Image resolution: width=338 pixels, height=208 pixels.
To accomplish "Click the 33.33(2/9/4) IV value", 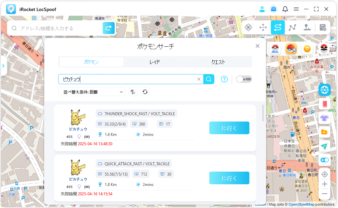I will [115, 124].
